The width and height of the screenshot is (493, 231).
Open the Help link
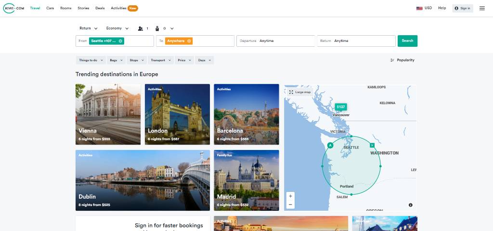(x=442, y=8)
